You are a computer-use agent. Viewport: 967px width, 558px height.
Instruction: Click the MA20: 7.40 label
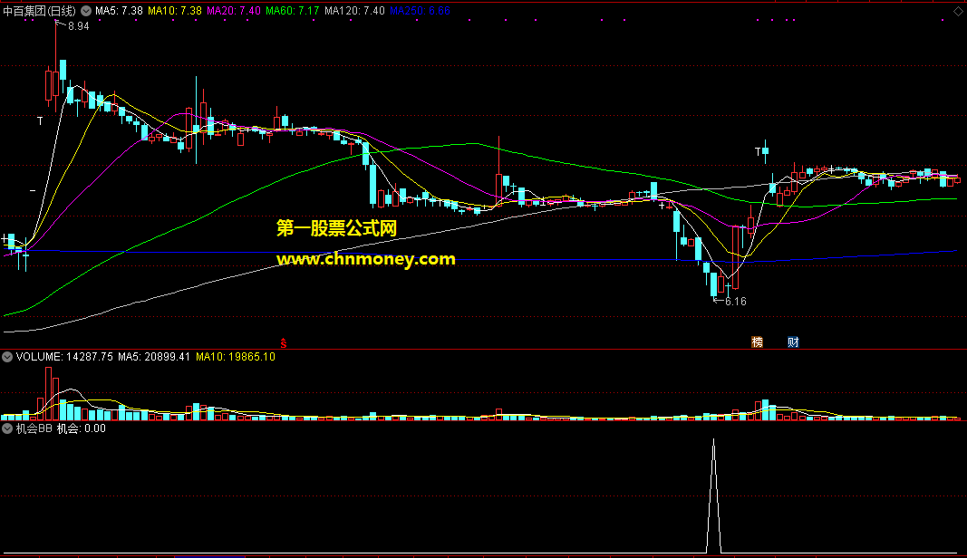[233, 11]
